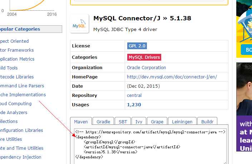Switch to the Gradle tab
Image resolution: width=252 pixels, height=164 pixels.
point(103,122)
